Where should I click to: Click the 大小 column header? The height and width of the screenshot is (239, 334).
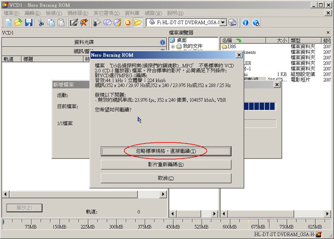tap(277, 41)
